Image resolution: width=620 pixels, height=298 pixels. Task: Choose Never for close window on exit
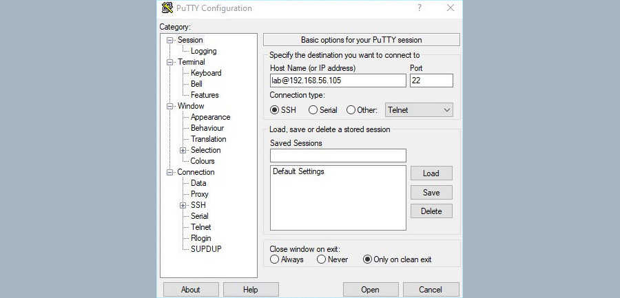click(x=321, y=259)
